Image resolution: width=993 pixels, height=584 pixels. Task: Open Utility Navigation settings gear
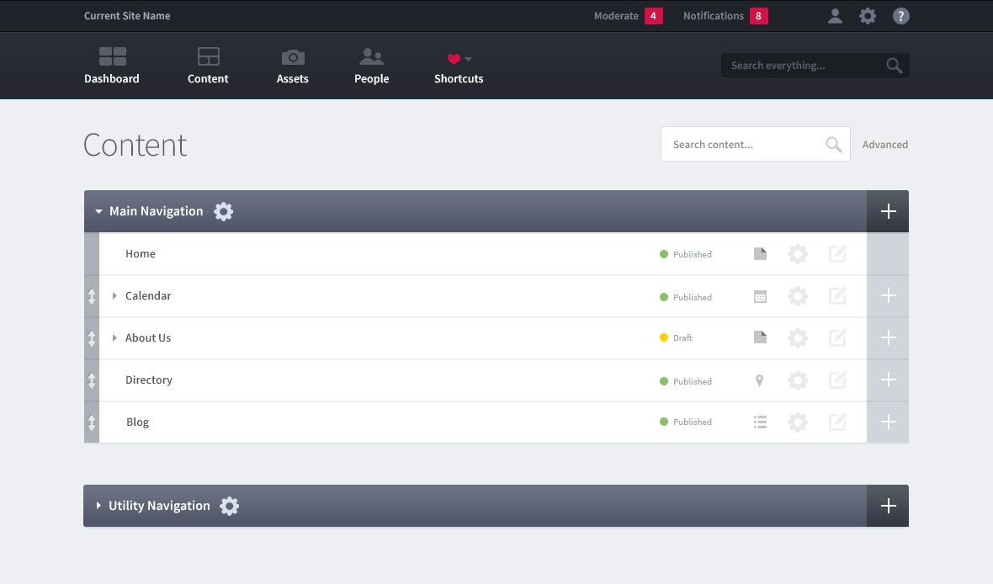(x=229, y=506)
